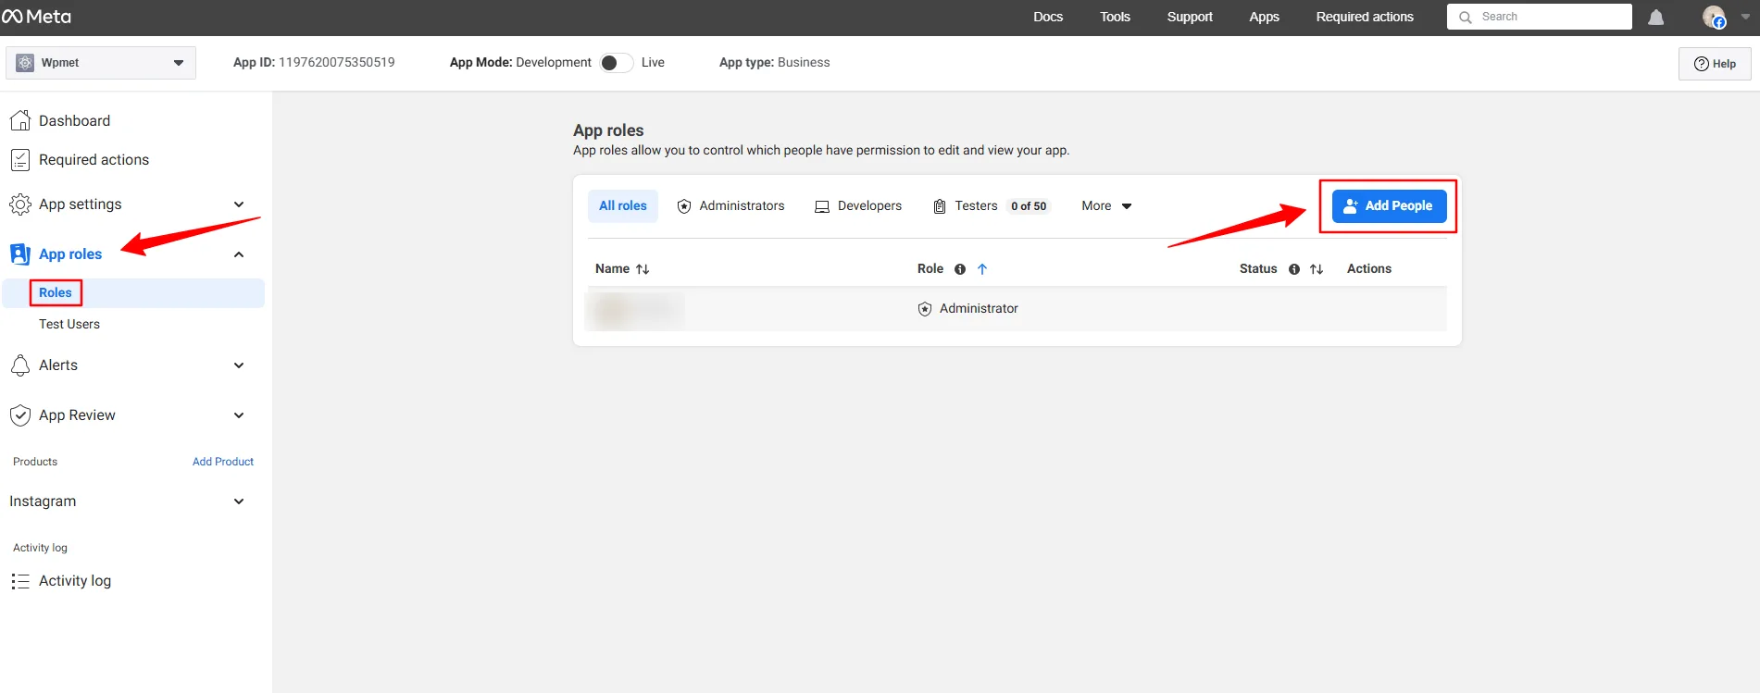The height and width of the screenshot is (693, 1760).
Task: Click the Role column info icon
Action: (x=960, y=269)
